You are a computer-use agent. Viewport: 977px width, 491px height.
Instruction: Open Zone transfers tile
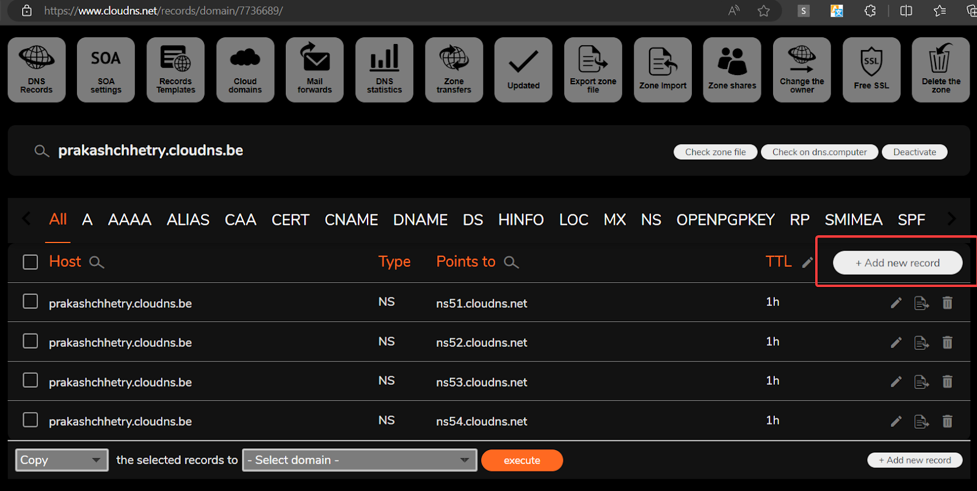click(454, 70)
